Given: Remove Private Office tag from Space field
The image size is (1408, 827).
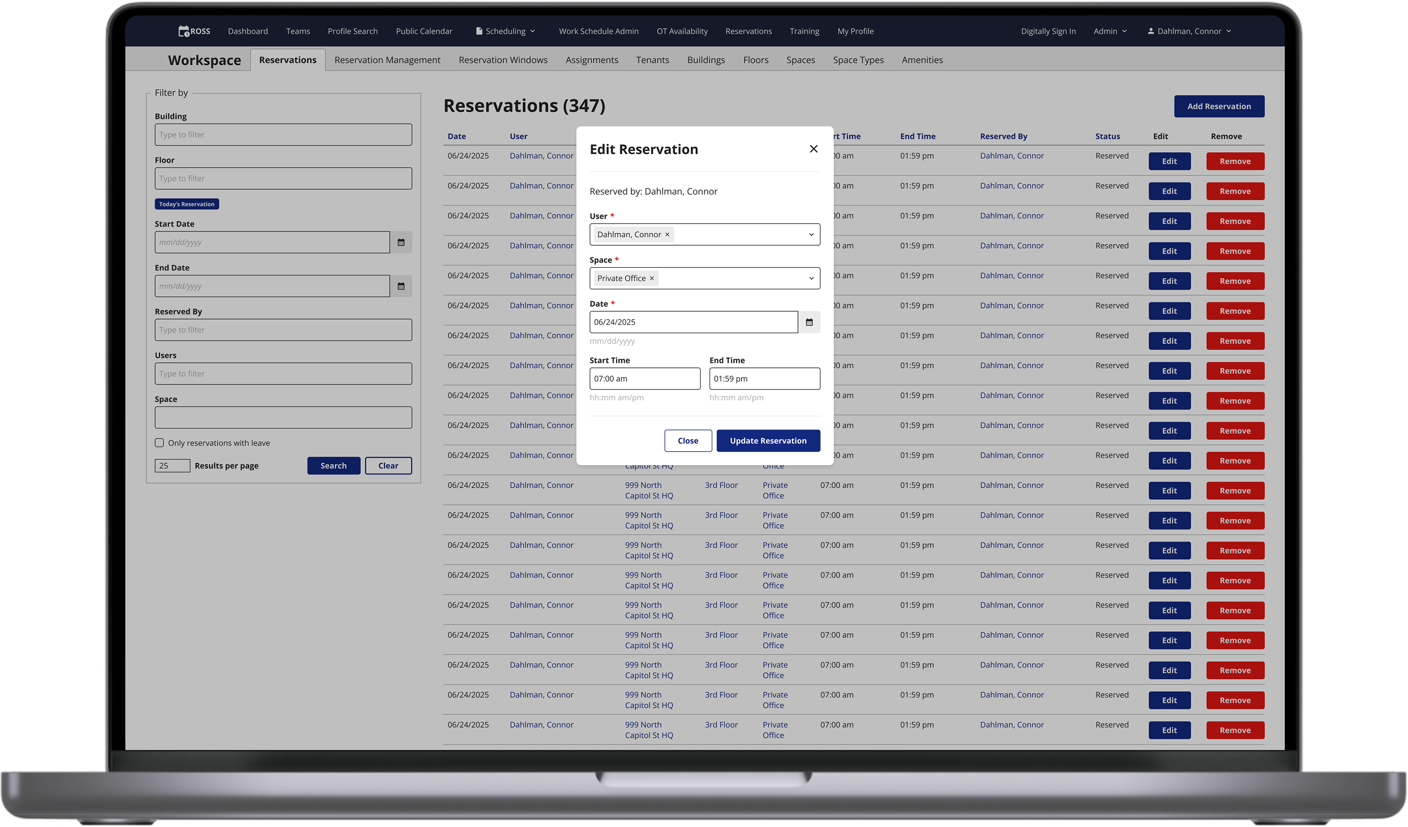Looking at the screenshot, I should (652, 278).
